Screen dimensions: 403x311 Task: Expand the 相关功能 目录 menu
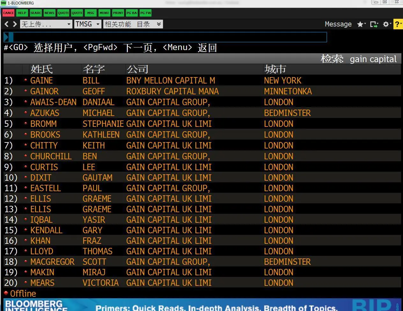(133, 24)
